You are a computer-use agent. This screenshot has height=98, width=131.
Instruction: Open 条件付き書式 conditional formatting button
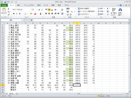pyautogui.click(x=84, y=8)
